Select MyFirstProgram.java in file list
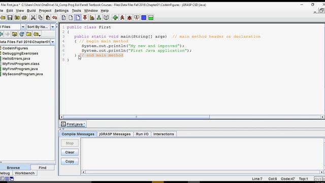Viewport: 325px width, 183px height. 20,69
